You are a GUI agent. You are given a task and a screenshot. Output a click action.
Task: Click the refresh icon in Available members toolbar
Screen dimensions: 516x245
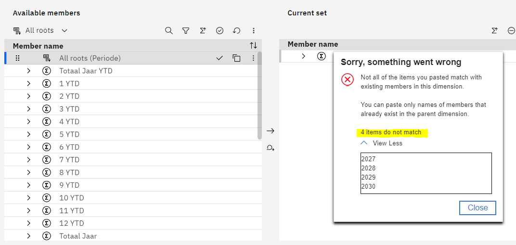236,30
